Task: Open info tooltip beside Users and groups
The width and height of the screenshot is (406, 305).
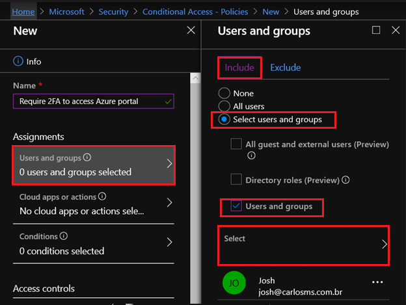Action: pos(87,157)
